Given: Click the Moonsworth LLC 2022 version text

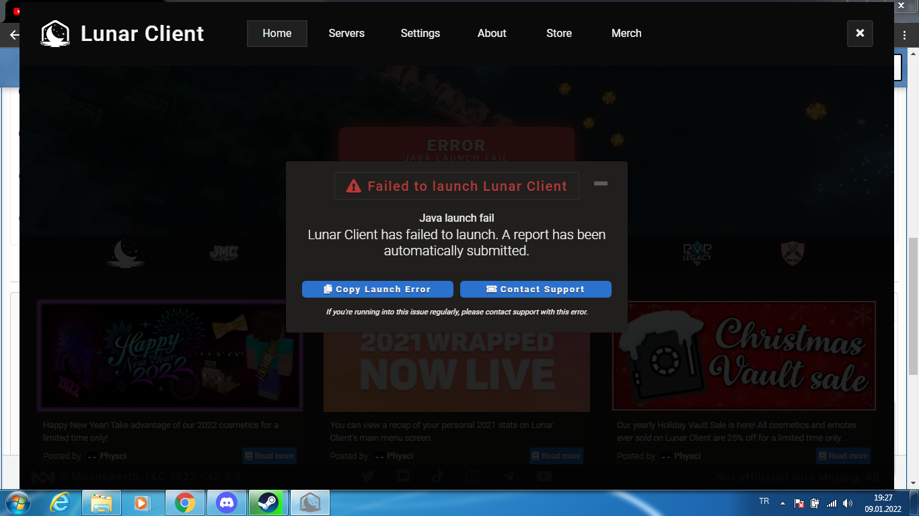Looking at the screenshot, I should coord(150,477).
